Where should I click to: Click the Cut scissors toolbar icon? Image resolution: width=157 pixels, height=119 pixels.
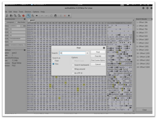click(61, 16)
